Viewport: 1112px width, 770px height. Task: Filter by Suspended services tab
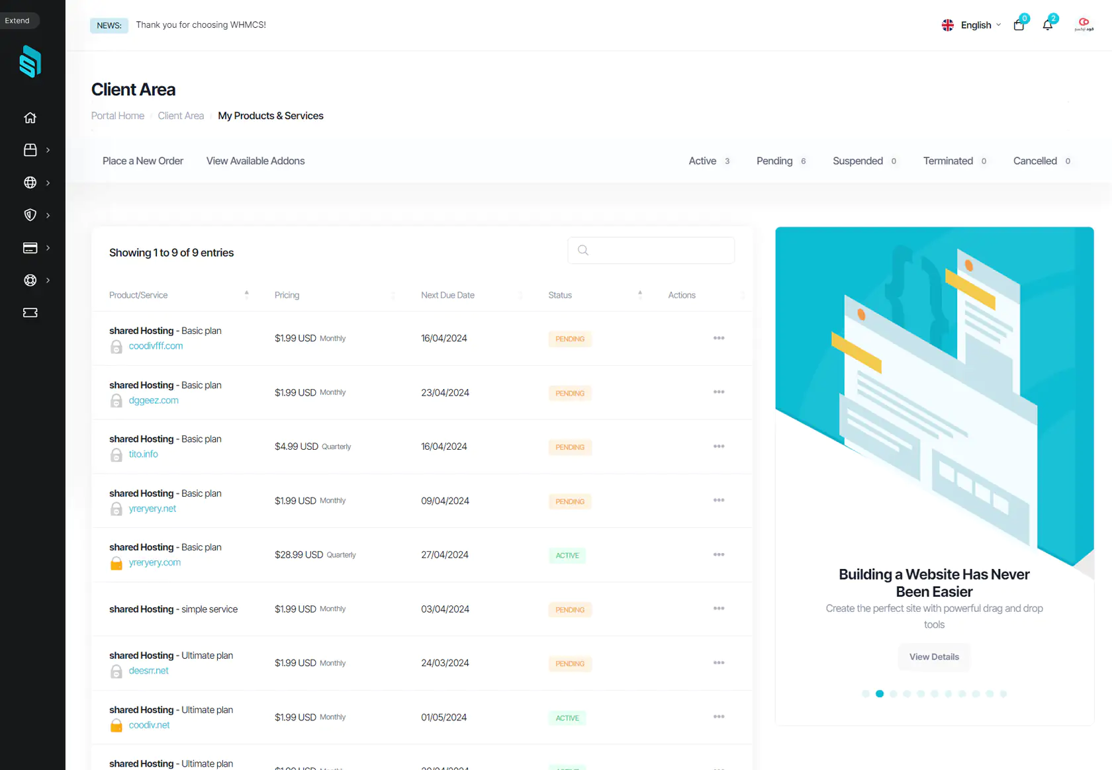[x=864, y=161]
